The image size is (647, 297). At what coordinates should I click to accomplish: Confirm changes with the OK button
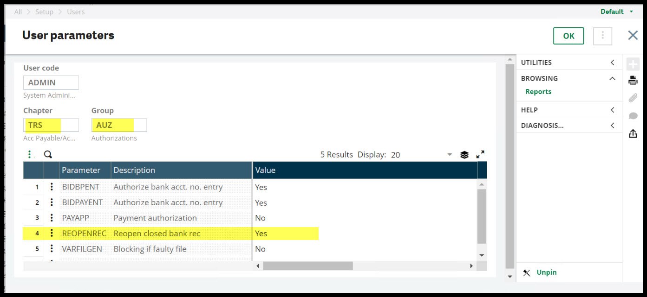click(568, 35)
